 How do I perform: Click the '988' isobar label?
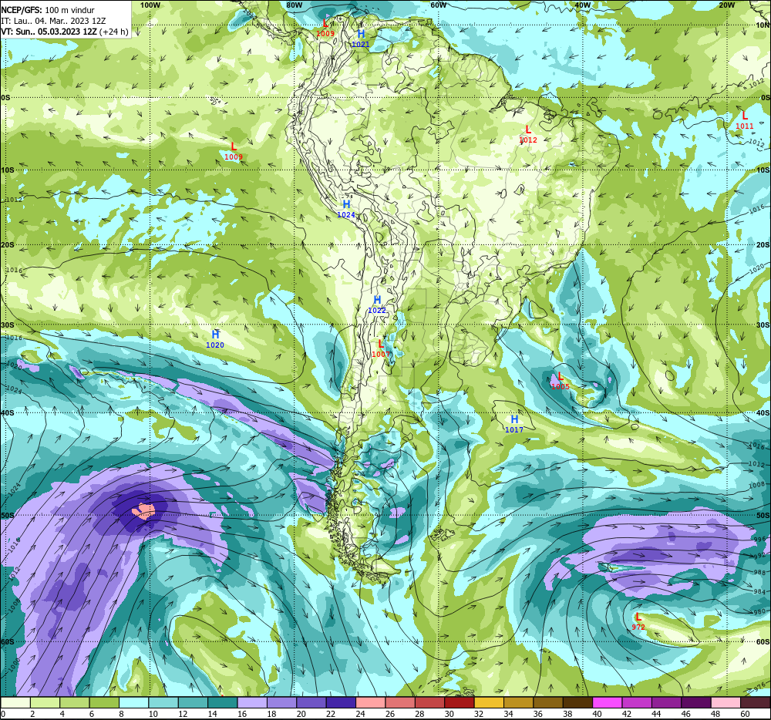click(759, 573)
